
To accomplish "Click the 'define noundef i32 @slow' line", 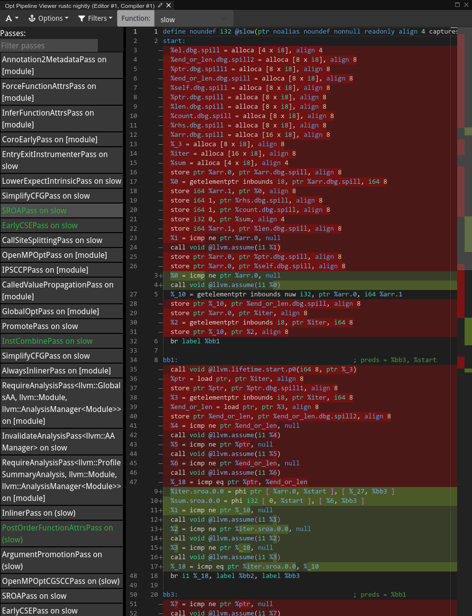I will point(310,32).
